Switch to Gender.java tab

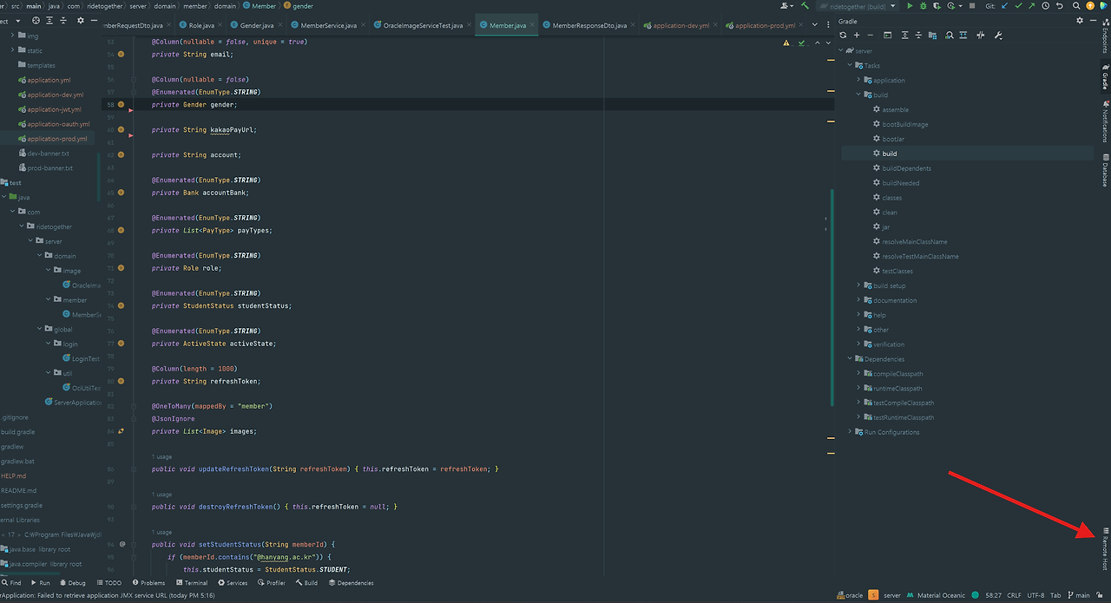257,25
